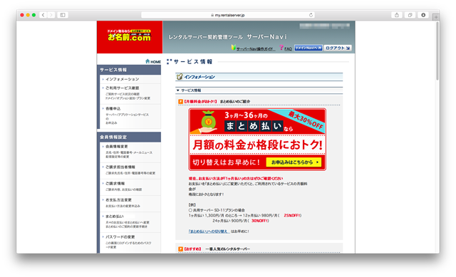
Task: Click the まとめ払い promotional banner
Action: [257, 140]
